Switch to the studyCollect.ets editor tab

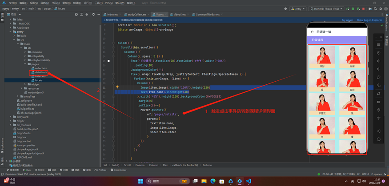(137, 14)
